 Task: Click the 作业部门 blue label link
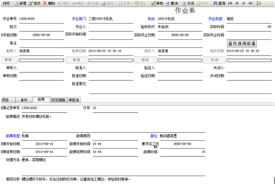click(x=79, y=19)
